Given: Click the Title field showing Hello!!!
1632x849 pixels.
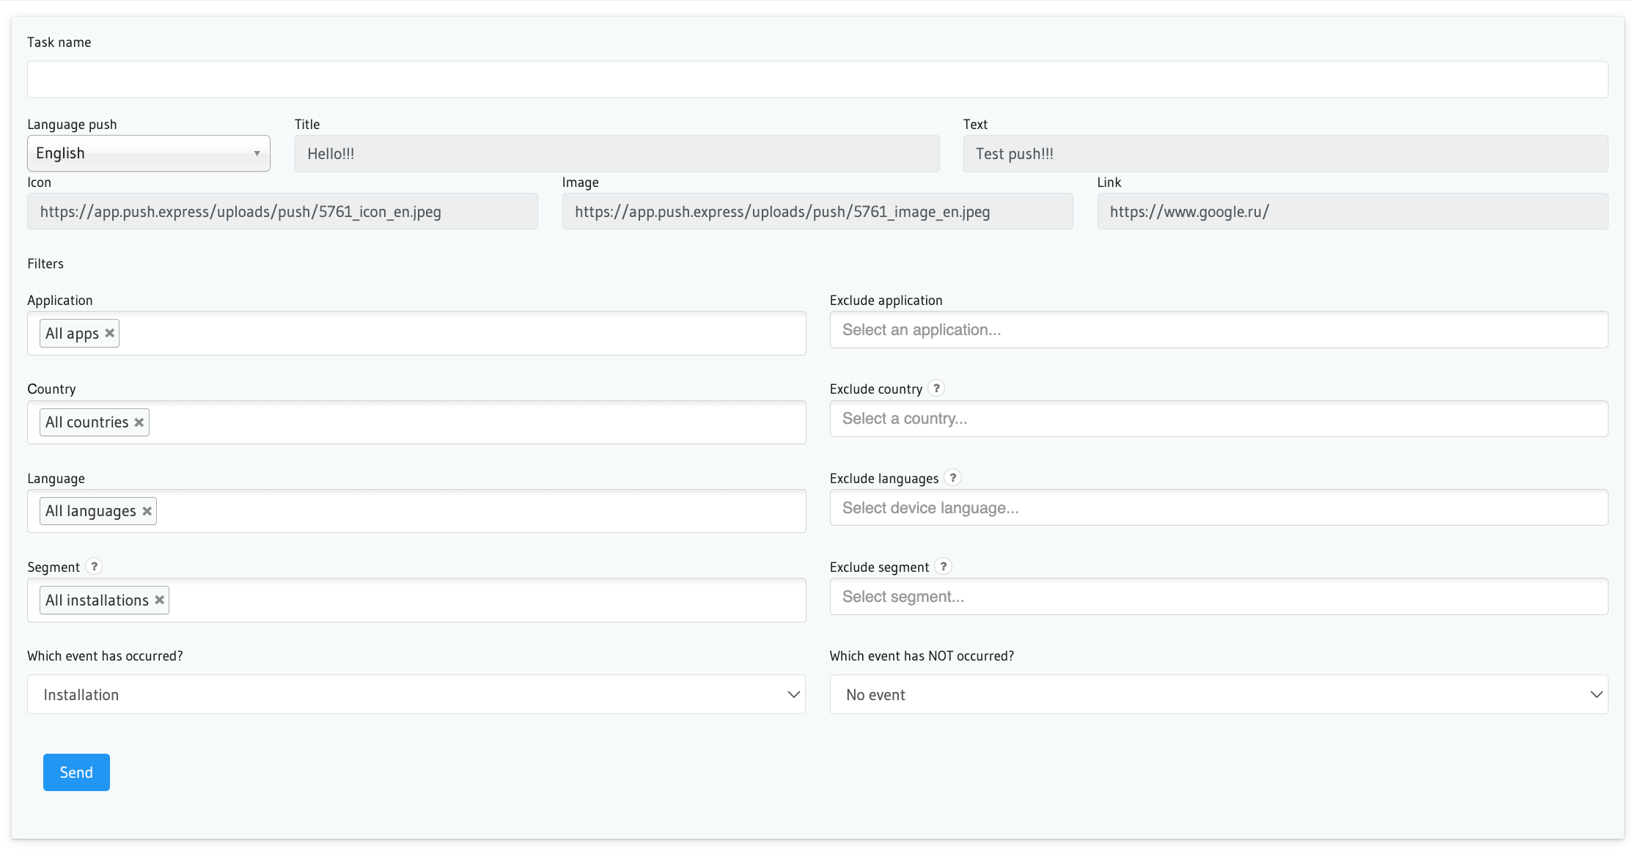Looking at the screenshot, I should coord(617,154).
